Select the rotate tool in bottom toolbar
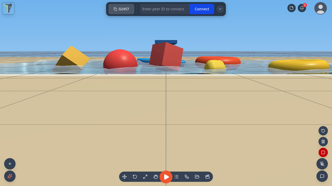The width and height of the screenshot is (332, 186). [x=135, y=177]
